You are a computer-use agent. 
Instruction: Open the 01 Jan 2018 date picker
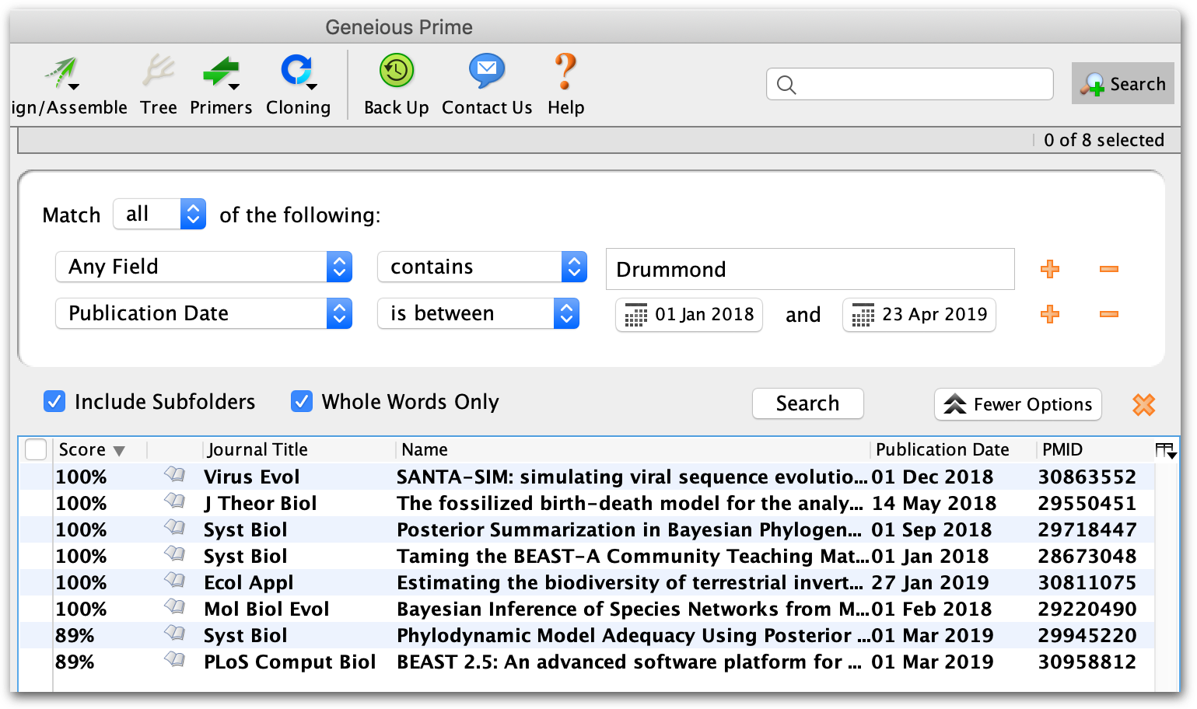(689, 315)
